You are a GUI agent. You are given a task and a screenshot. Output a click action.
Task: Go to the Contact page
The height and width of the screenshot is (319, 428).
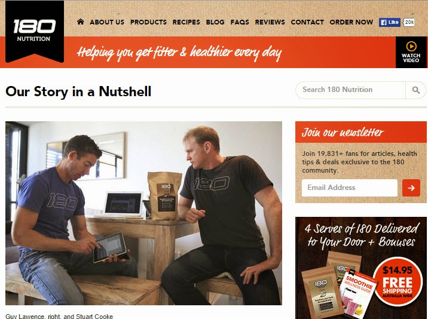pos(307,22)
